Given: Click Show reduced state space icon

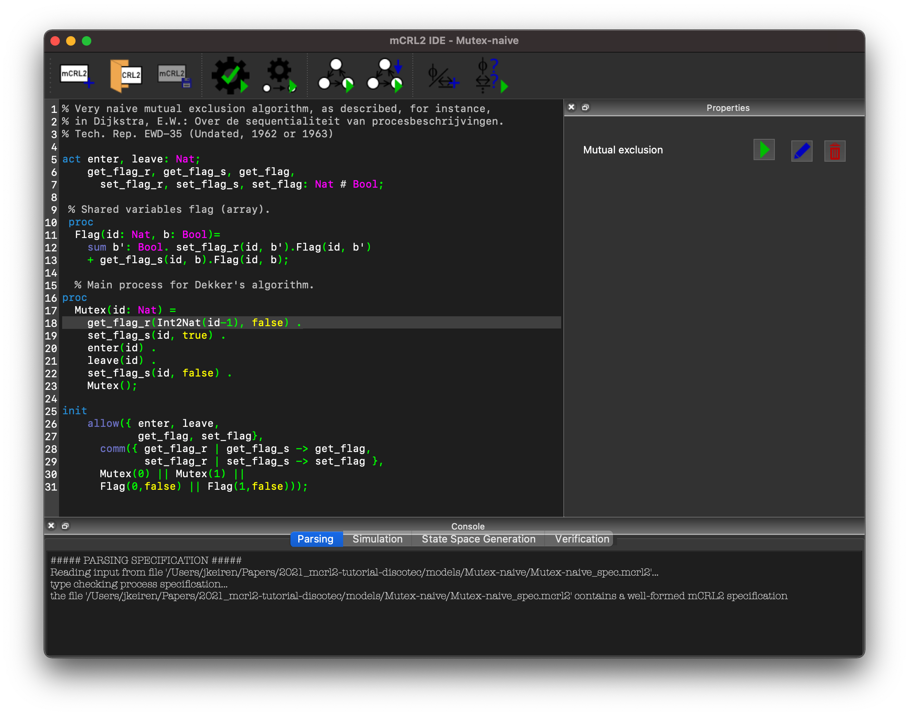Looking at the screenshot, I should (x=384, y=76).
